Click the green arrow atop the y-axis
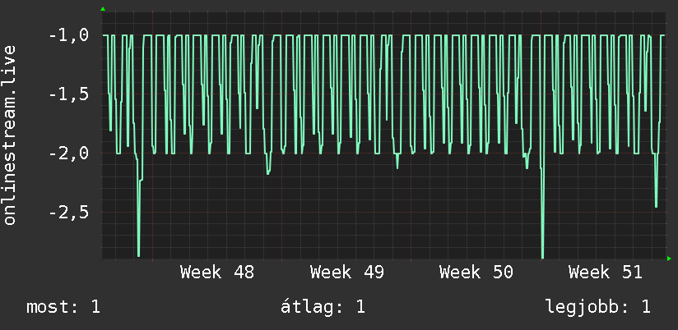Image resolution: width=678 pixels, height=330 pixels. (103, 9)
